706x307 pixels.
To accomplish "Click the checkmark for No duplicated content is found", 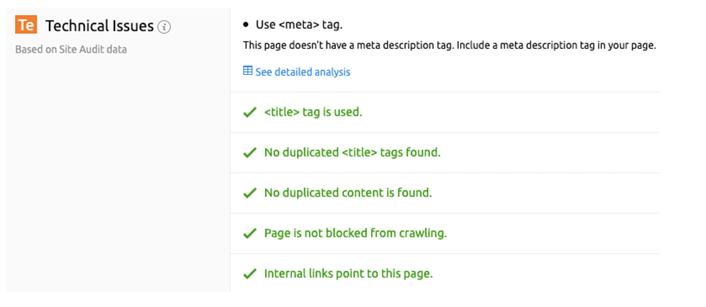I will point(249,193).
